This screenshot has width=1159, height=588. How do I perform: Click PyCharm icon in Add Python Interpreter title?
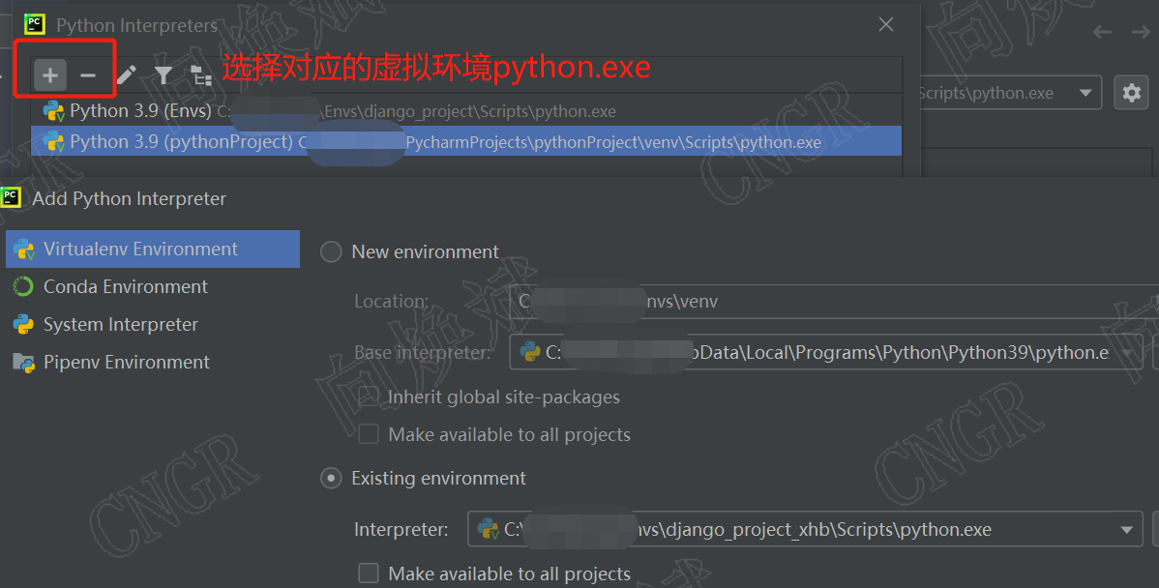click(x=11, y=198)
